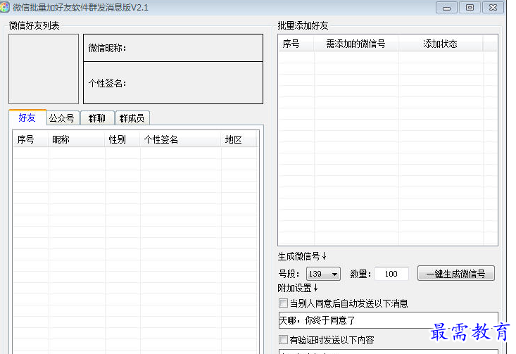Image resolution: width=516 pixels, height=354 pixels.
Task: Click the 个性签名 column header
Action: pos(181,139)
